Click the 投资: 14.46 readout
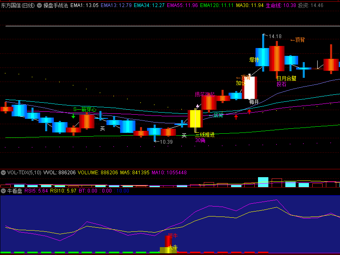This screenshot has height=255, width=340. coord(311,5)
